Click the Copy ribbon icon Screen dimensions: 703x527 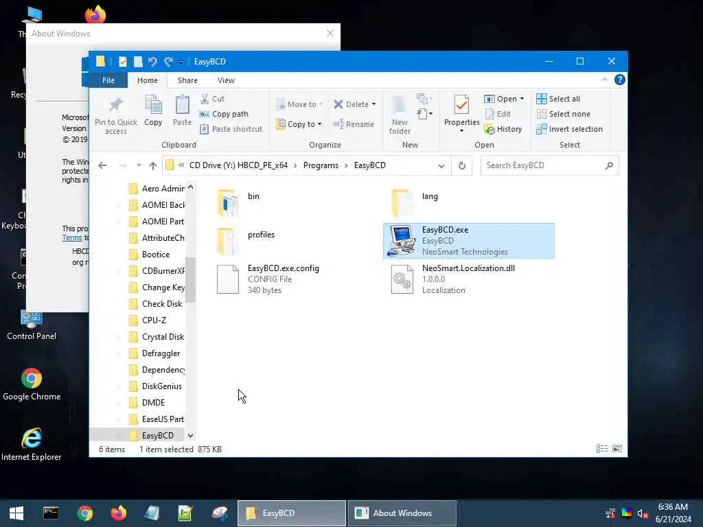pos(153,110)
